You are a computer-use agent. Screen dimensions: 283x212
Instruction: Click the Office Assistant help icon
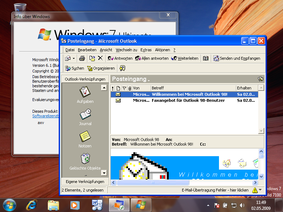click(x=122, y=68)
